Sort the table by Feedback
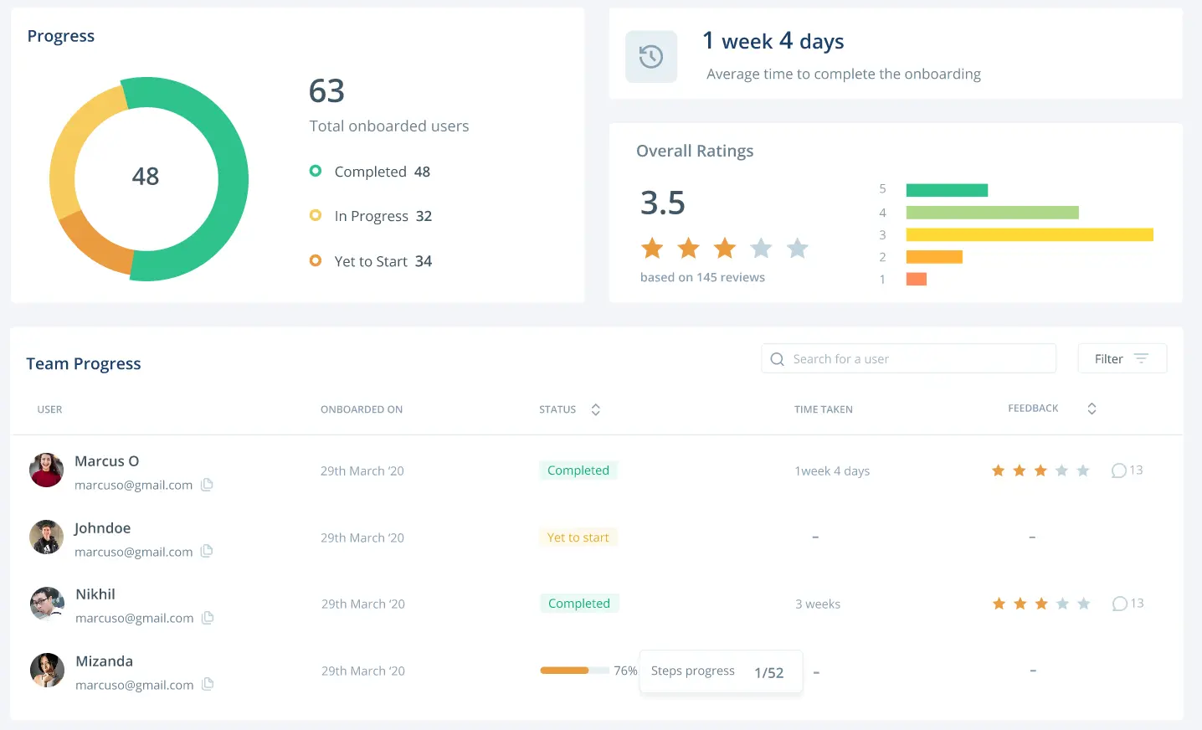Image resolution: width=1202 pixels, height=730 pixels. [1092, 409]
